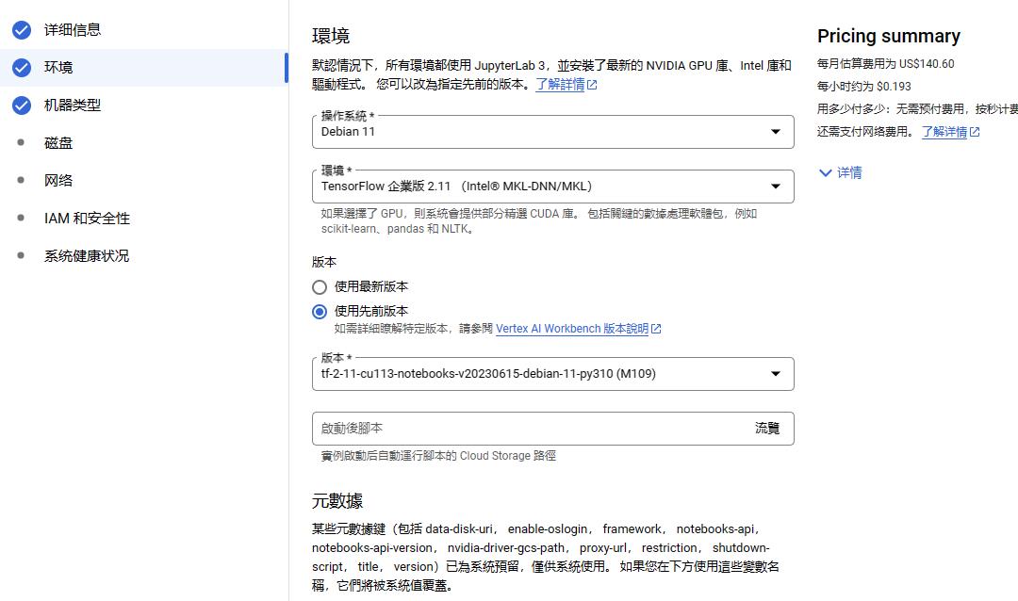Viewport: 1018px width, 601px height.
Task: Click the bullet icon beside 网络
Action: (22, 180)
